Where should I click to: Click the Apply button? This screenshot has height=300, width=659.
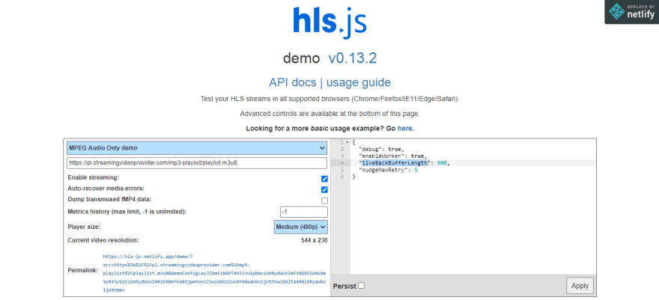(580, 286)
